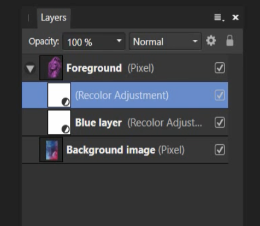
Task: Open the Layers panel preferences menu icon
Action: 219,18
